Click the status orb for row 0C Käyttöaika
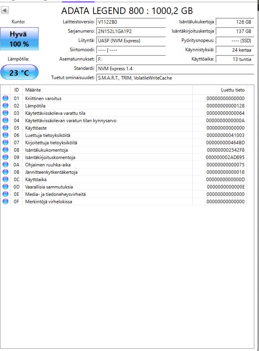This screenshot has height=351, width=259. 5,179
